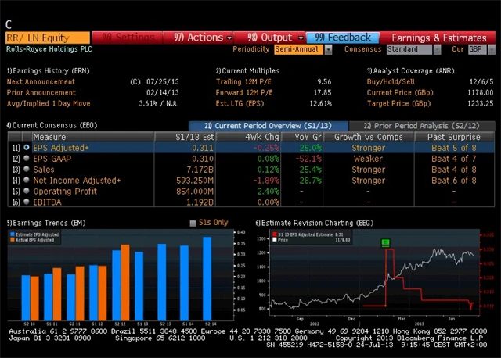501x358 pixels.
Task: Click the Output menu dropdown arrow
Action: [301, 38]
